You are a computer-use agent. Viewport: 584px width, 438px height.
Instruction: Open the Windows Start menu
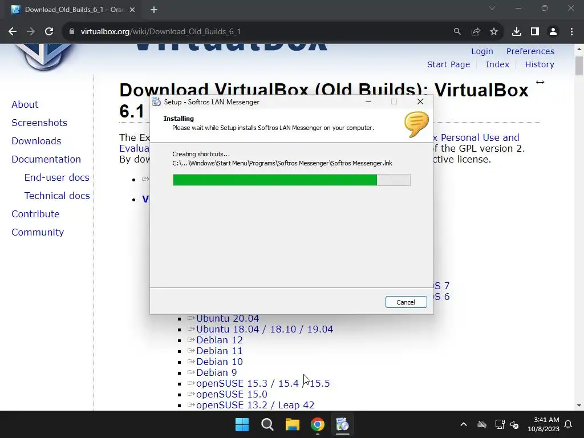[242, 424]
